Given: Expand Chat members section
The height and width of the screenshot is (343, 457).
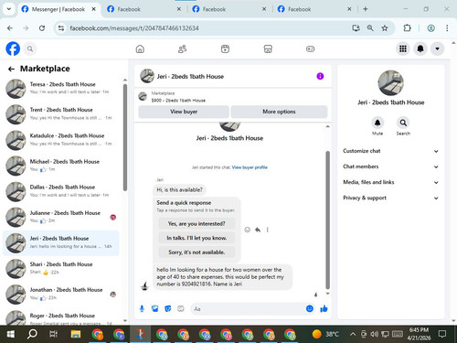Looking at the screenshot, I should pyautogui.click(x=391, y=166).
